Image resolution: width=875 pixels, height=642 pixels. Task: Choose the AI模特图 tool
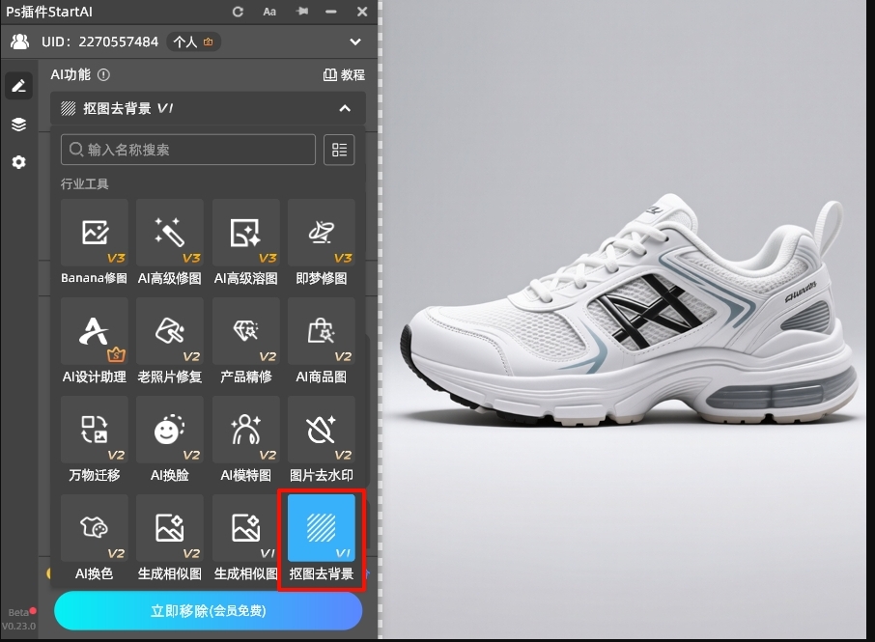point(245,431)
